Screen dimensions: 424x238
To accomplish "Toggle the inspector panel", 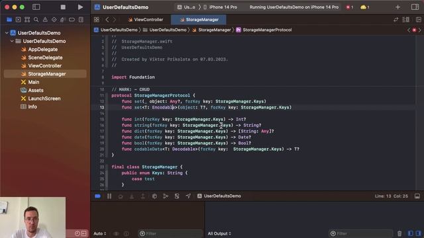I will point(415,7).
